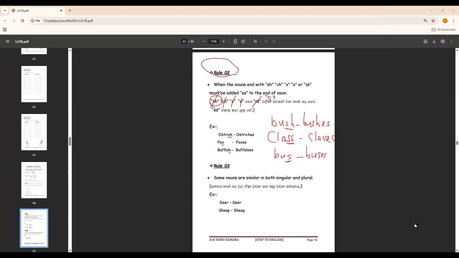Viewport: 459px width, 258px height.
Task: Open browser zoom magnifier icon
Action: (x=425, y=21)
